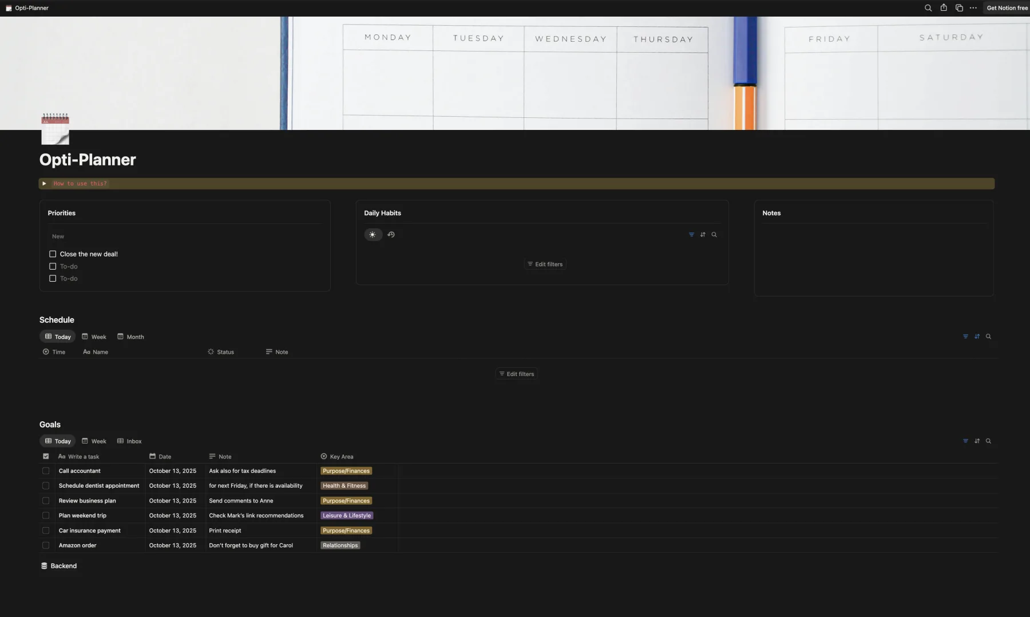
Task: Click the Schedule section heading
Action: click(57, 320)
